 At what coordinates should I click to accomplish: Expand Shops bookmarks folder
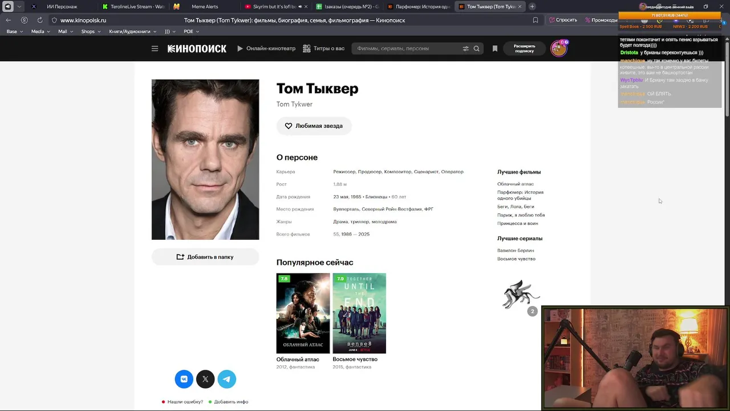click(x=91, y=31)
